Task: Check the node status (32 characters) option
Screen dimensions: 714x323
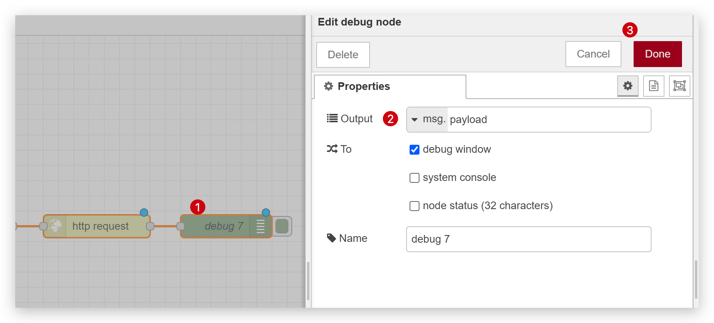Action: [x=414, y=206]
